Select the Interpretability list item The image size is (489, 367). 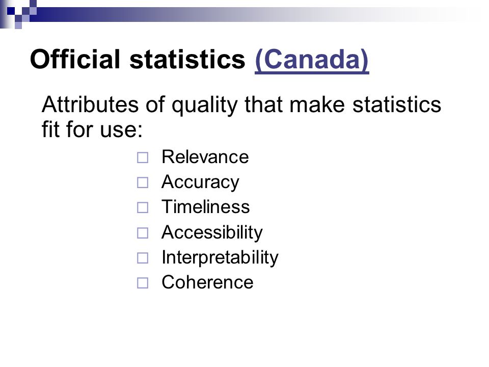tap(220, 258)
